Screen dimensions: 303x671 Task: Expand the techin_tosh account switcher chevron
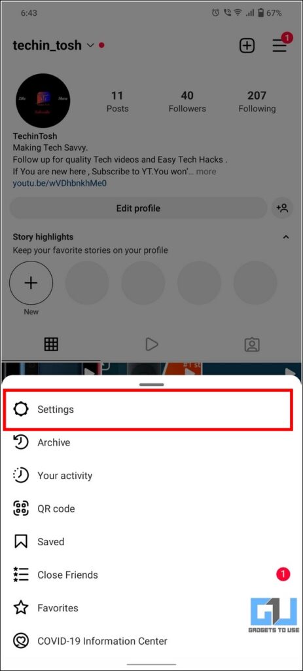click(x=90, y=45)
